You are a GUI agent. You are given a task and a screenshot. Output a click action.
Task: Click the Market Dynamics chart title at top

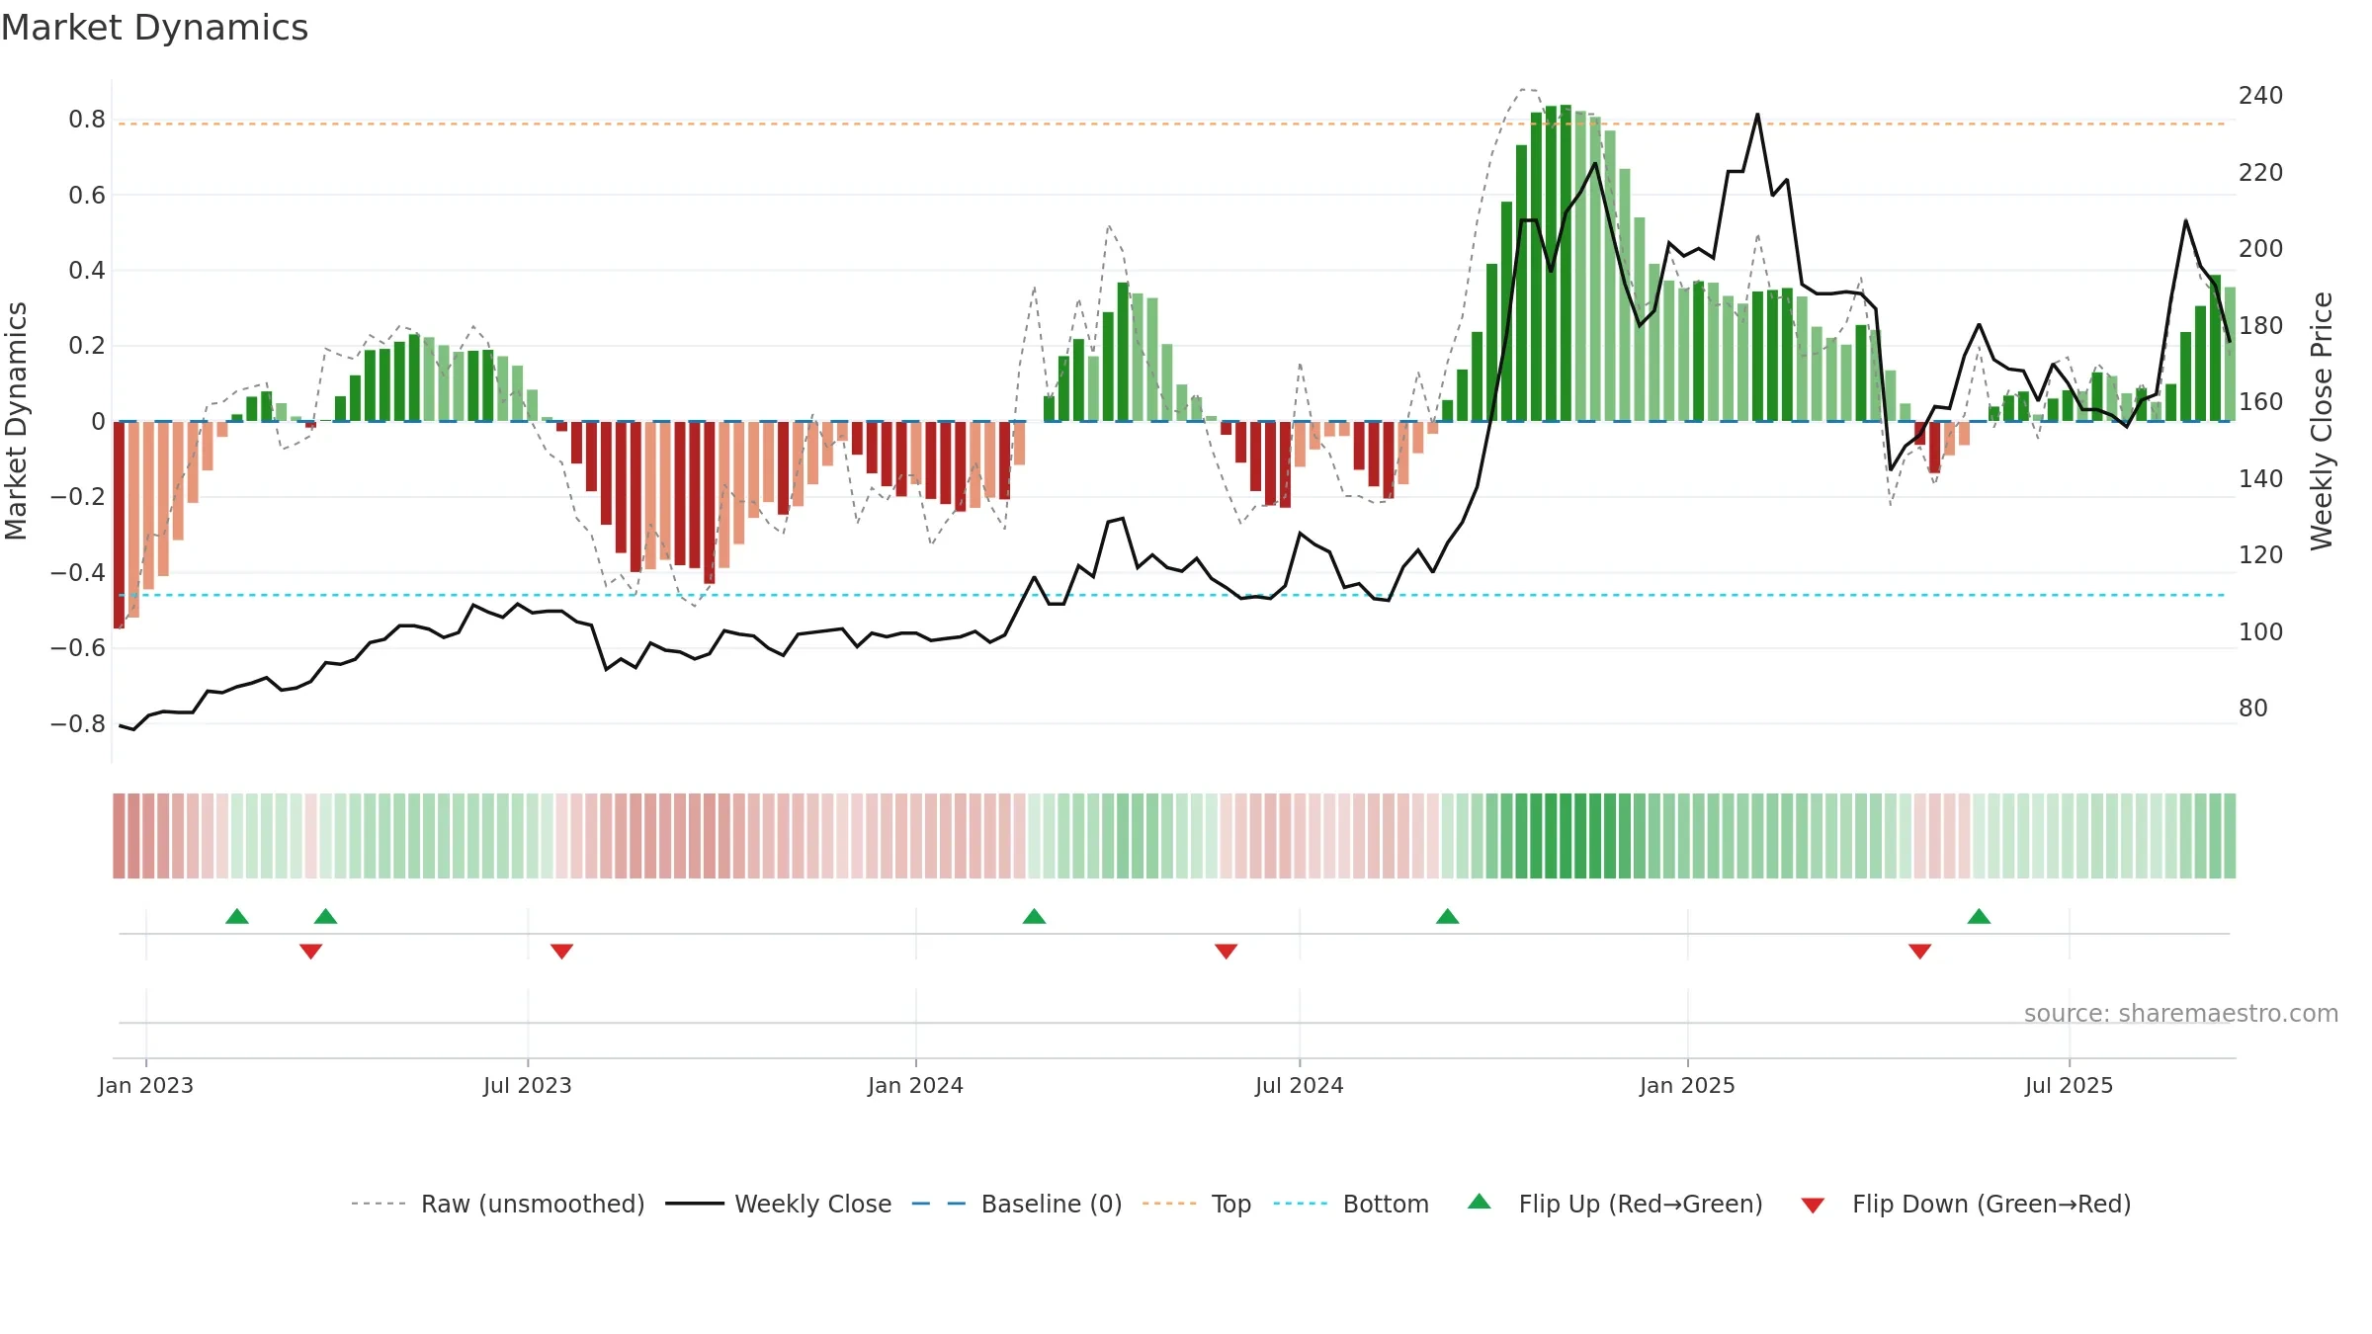tap(154, 28)
